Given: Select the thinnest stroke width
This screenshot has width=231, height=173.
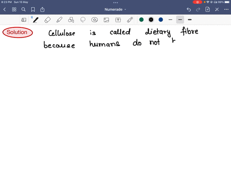Looking at the screenshot, I should (x=170, y=20).
